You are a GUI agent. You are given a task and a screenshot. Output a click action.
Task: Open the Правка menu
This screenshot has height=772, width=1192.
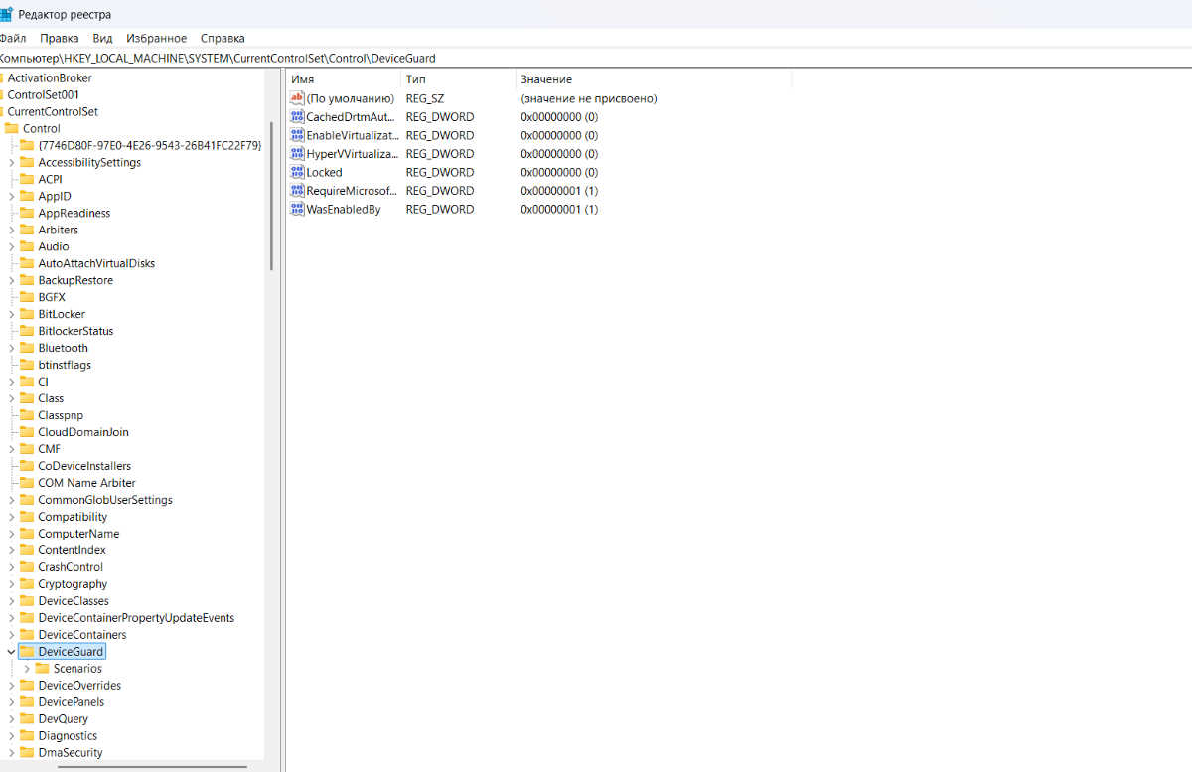(x=60, y=38)
